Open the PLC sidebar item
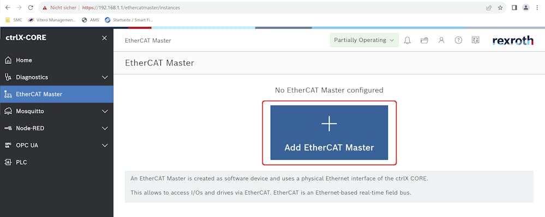The width and height of the screenshot is (545, 217). click(x=57, y=162)
